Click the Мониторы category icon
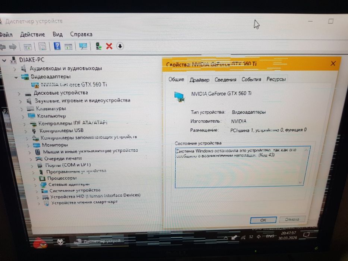Image resolution: width=348 pixels, height=261 pixels. click(36, 145)
